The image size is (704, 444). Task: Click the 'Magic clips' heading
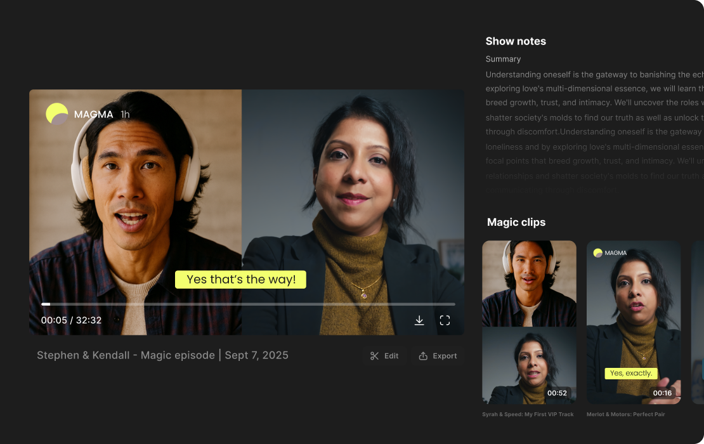(516, 222)
